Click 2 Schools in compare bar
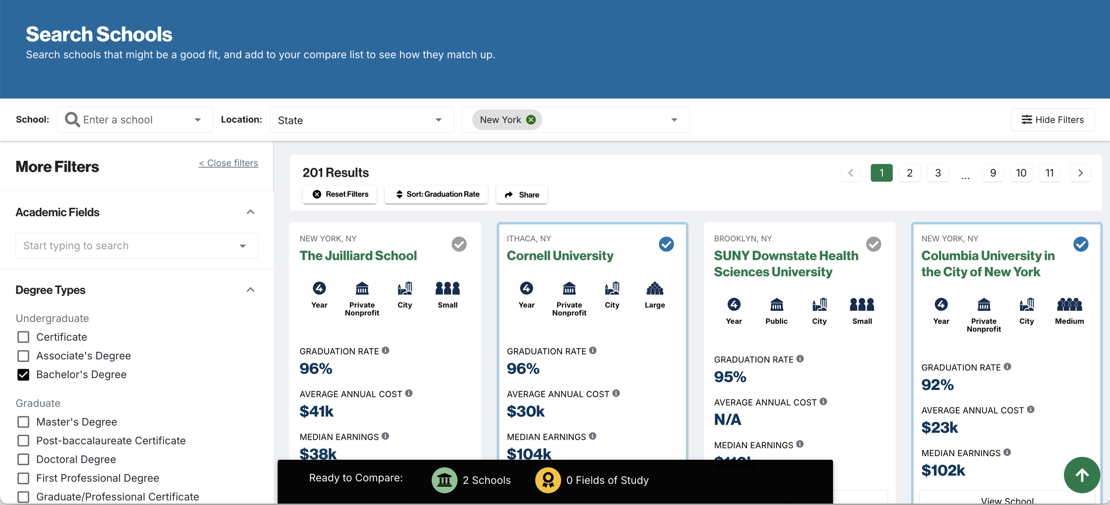1110x505 pixels. 487,480
